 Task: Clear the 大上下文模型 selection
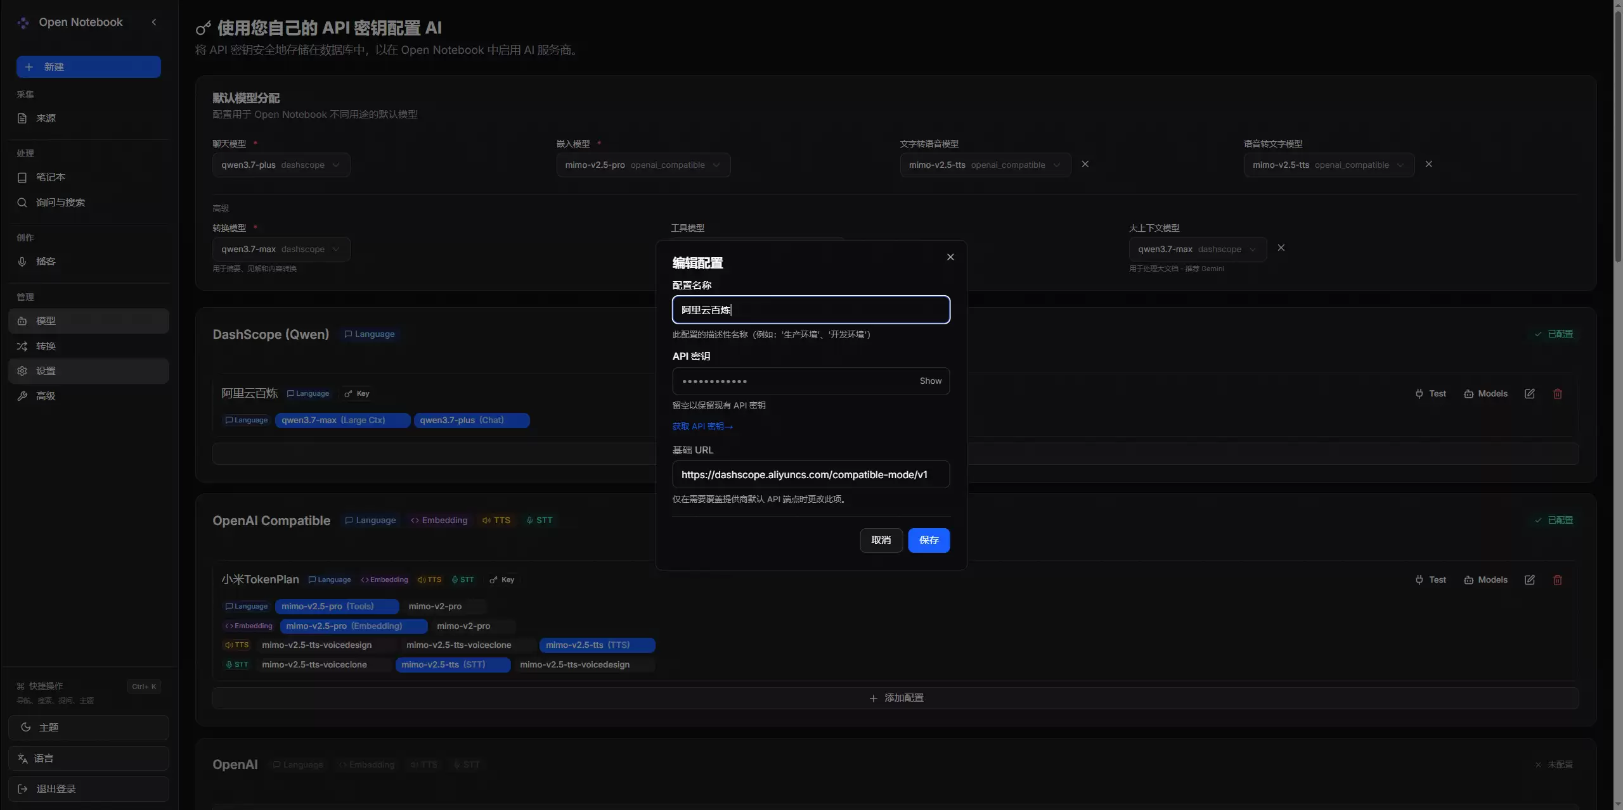click(1281, 248)
